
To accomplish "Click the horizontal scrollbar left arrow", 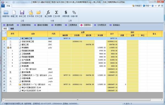I will click(3, 100).
